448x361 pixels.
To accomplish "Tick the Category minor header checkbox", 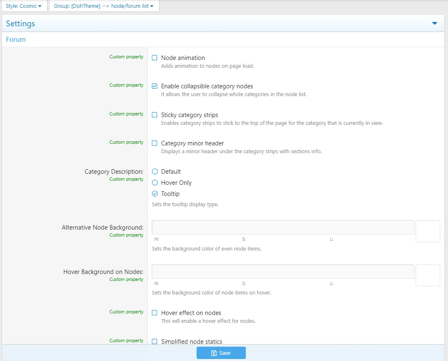I will 155,143.
